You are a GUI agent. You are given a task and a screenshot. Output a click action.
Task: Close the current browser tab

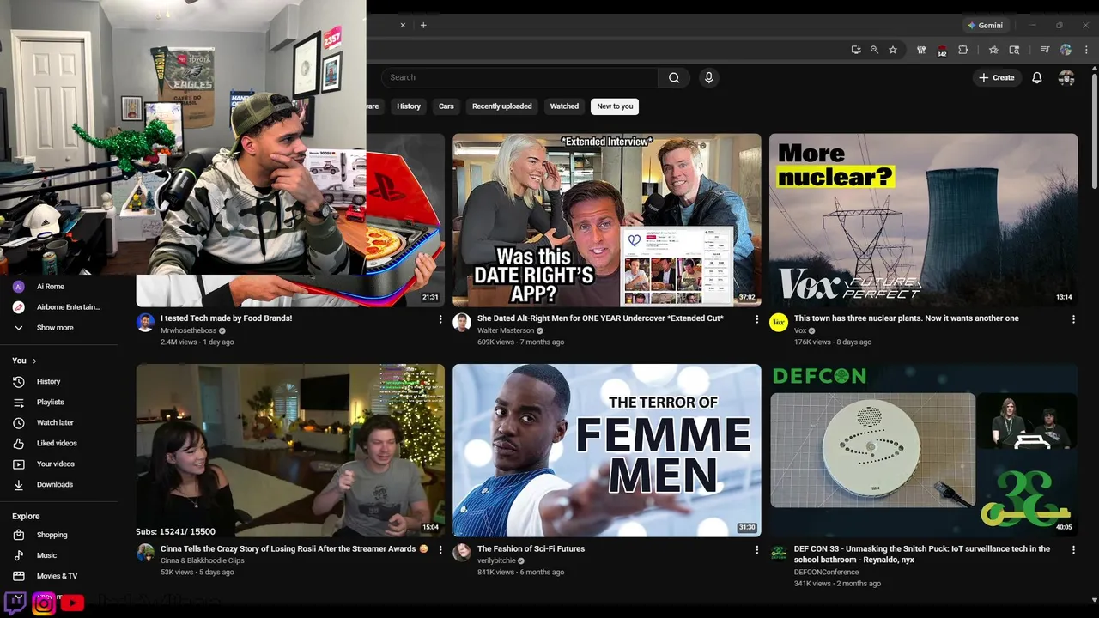(403, 25)
